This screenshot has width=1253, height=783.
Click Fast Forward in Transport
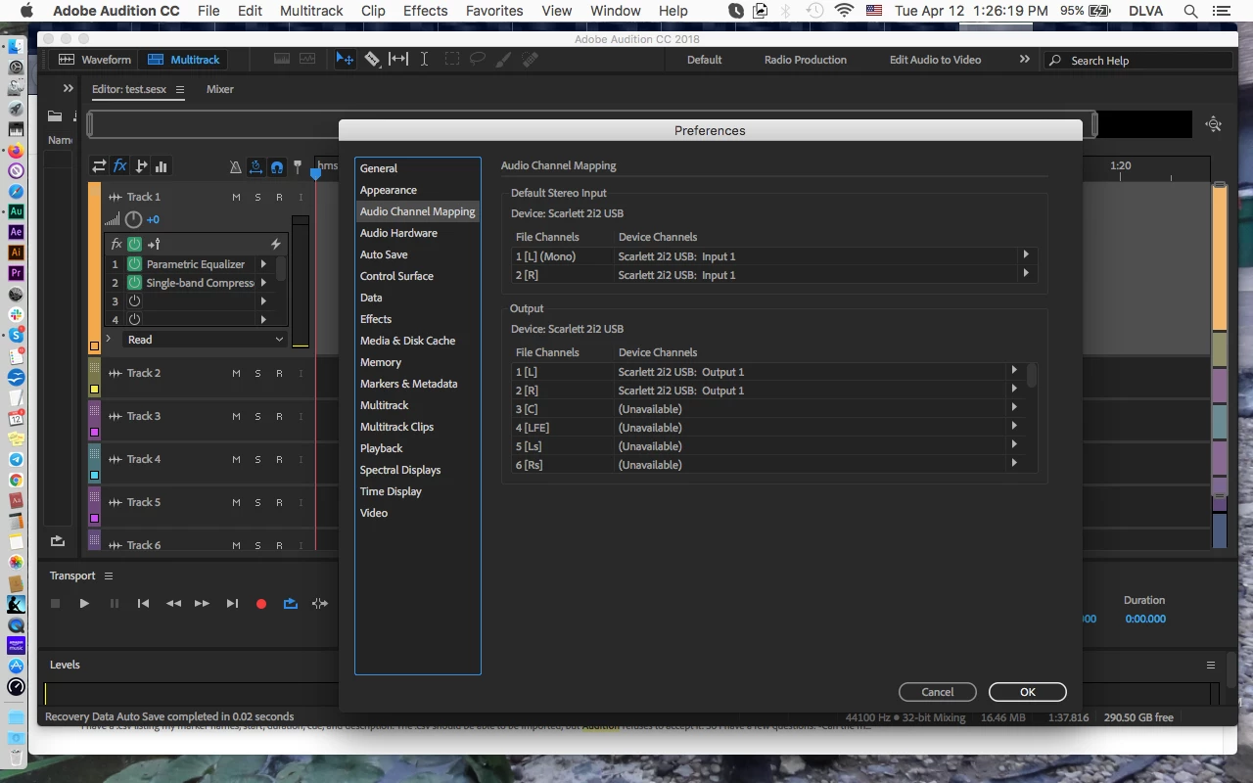(x=202, y=604)
